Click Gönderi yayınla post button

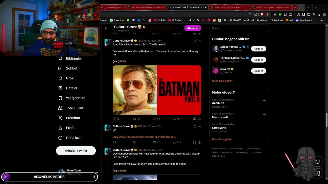coord(76,151)
